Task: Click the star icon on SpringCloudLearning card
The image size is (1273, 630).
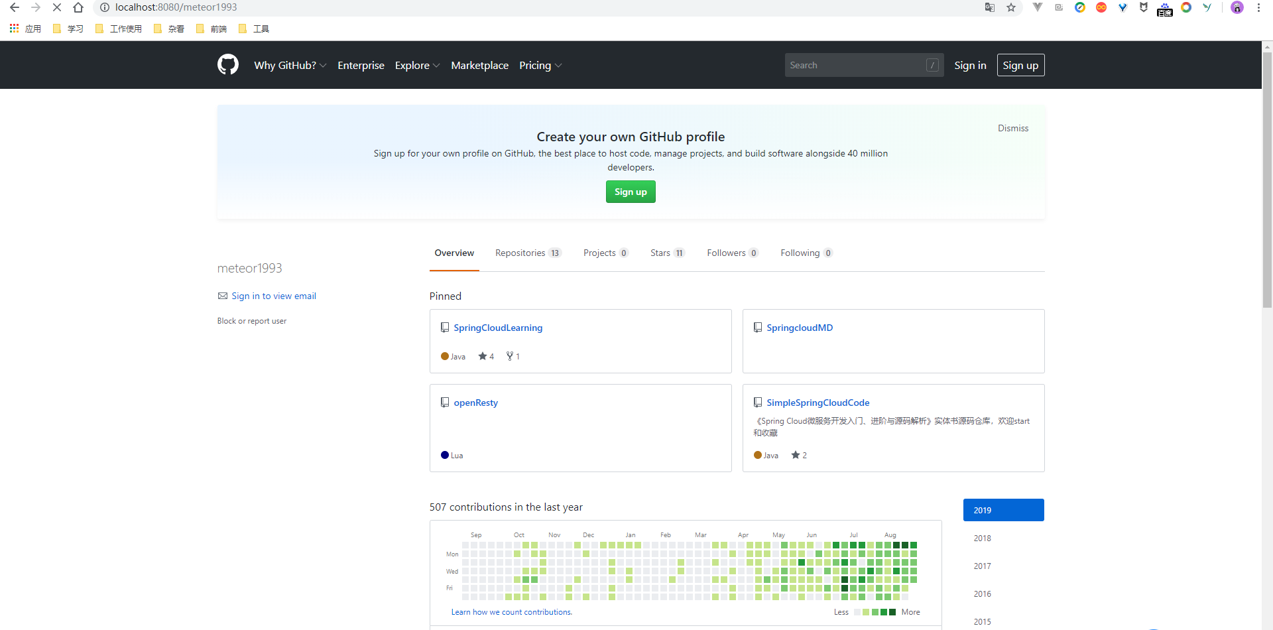Action: pos(483,356)
